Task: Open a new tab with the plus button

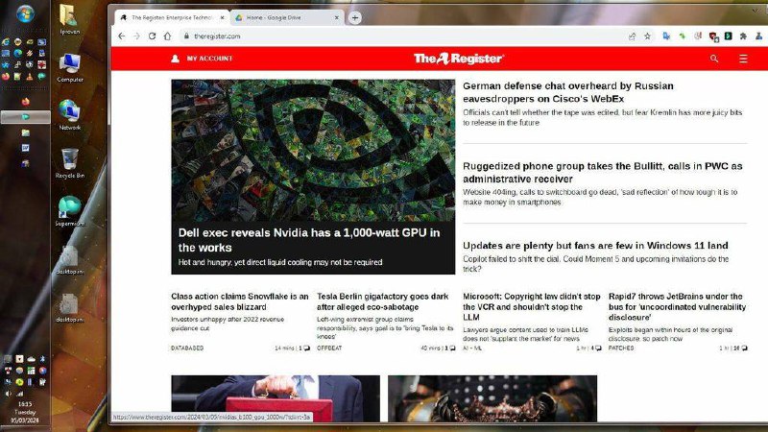Action: (x=355, y=17)
